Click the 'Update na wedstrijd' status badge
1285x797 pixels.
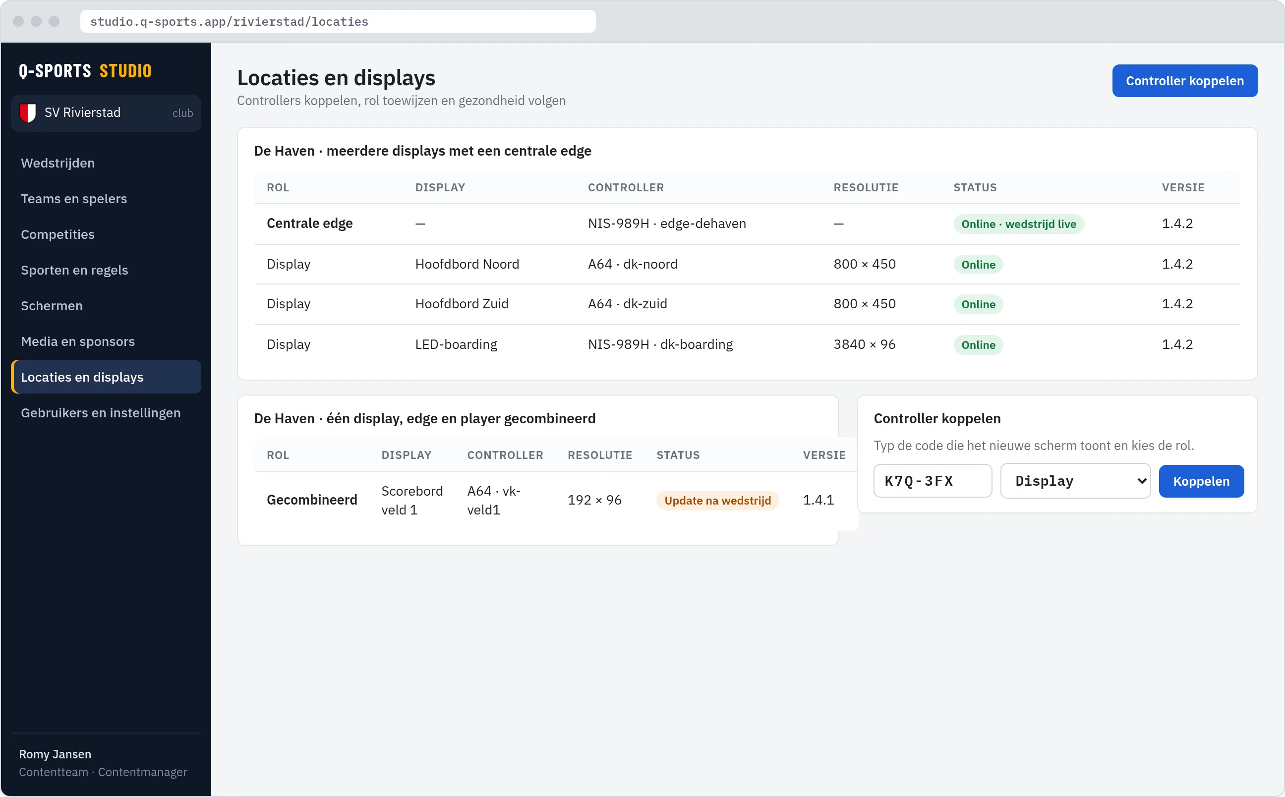tap(717, 500)
